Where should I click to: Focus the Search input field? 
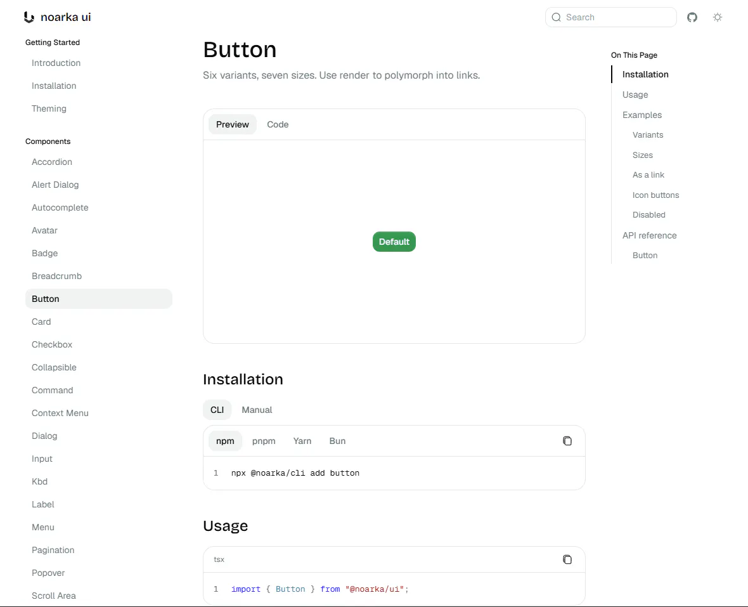click(x=610, y=17)
